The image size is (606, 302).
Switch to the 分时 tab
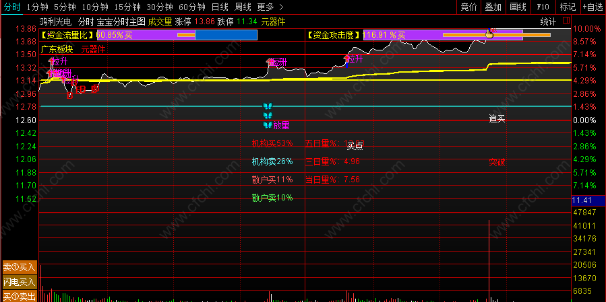tap(11, 7)
